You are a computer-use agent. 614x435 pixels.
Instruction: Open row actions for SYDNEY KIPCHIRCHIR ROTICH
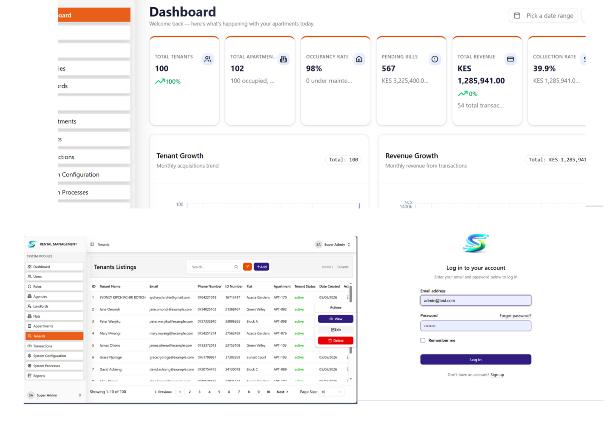[x=348, y=297]
